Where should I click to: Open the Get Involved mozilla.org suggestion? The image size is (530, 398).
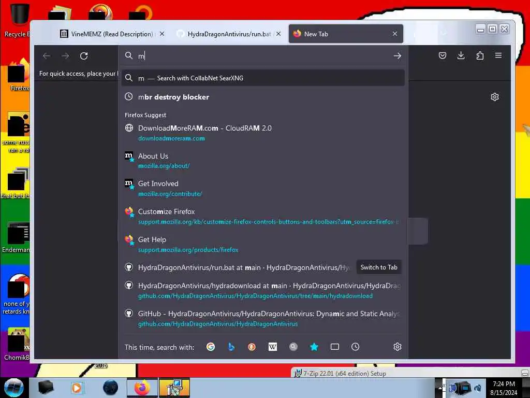[x=263, y=189]
